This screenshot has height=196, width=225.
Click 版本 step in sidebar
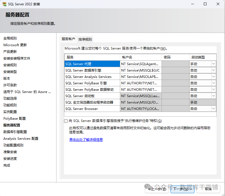coord(7,78)
